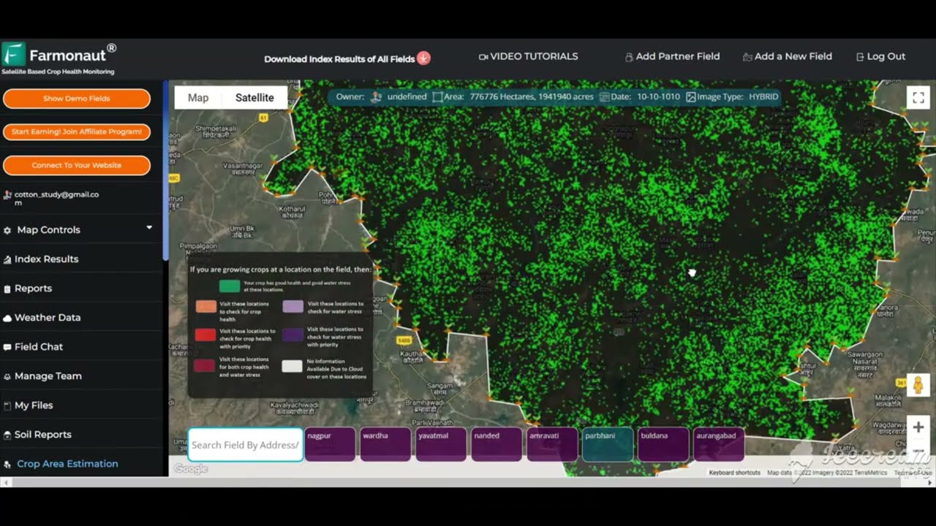Click the bright red priority crop health swatch

click(206, 335)
